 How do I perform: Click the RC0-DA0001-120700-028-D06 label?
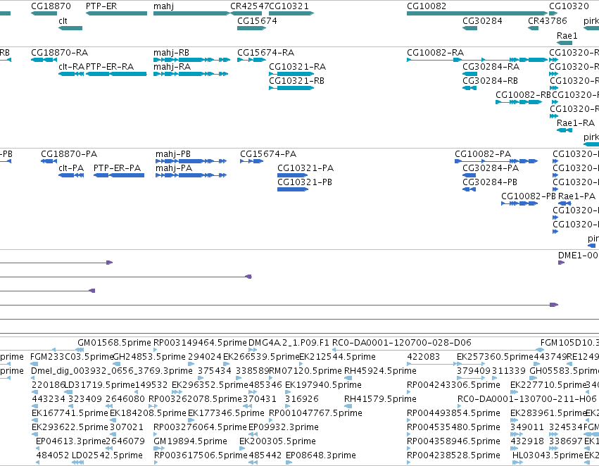(402, 343)
